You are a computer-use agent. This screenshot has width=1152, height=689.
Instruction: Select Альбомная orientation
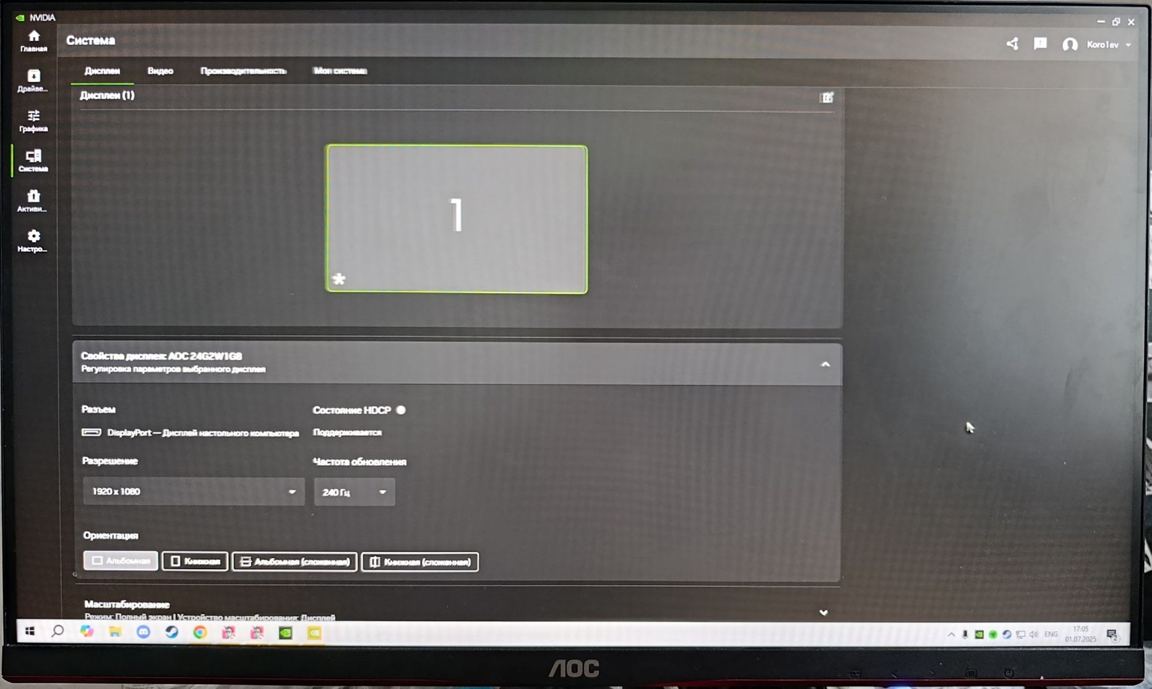(121, 561)
